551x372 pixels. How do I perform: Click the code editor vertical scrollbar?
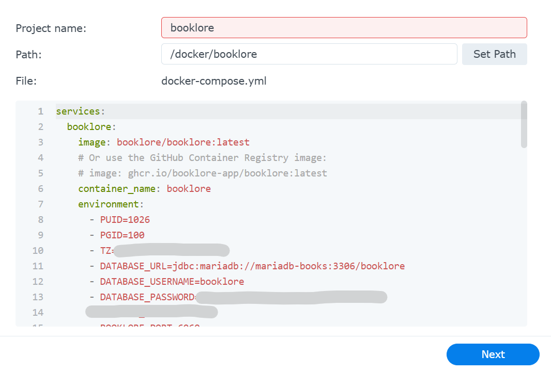[x=524, y=124]
